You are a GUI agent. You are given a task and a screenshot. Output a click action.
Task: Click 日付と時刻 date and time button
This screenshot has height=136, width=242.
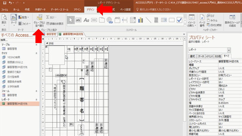click(214, 25)
